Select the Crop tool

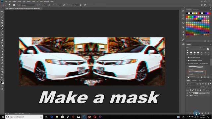click(2, 23)
